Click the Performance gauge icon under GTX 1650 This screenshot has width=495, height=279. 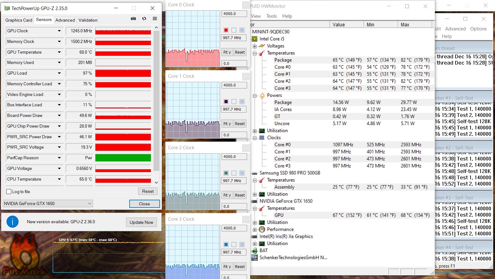click(262, 229)
